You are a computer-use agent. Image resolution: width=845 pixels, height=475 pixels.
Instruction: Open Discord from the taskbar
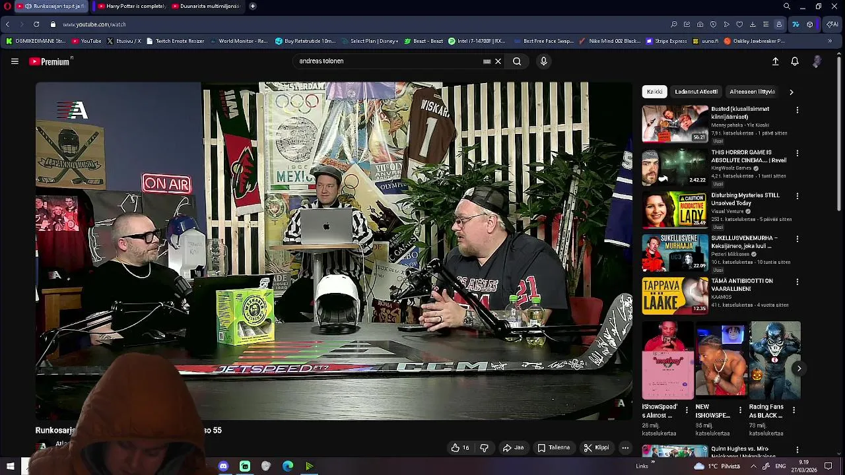pyautogui.click(x=223, y=466)
